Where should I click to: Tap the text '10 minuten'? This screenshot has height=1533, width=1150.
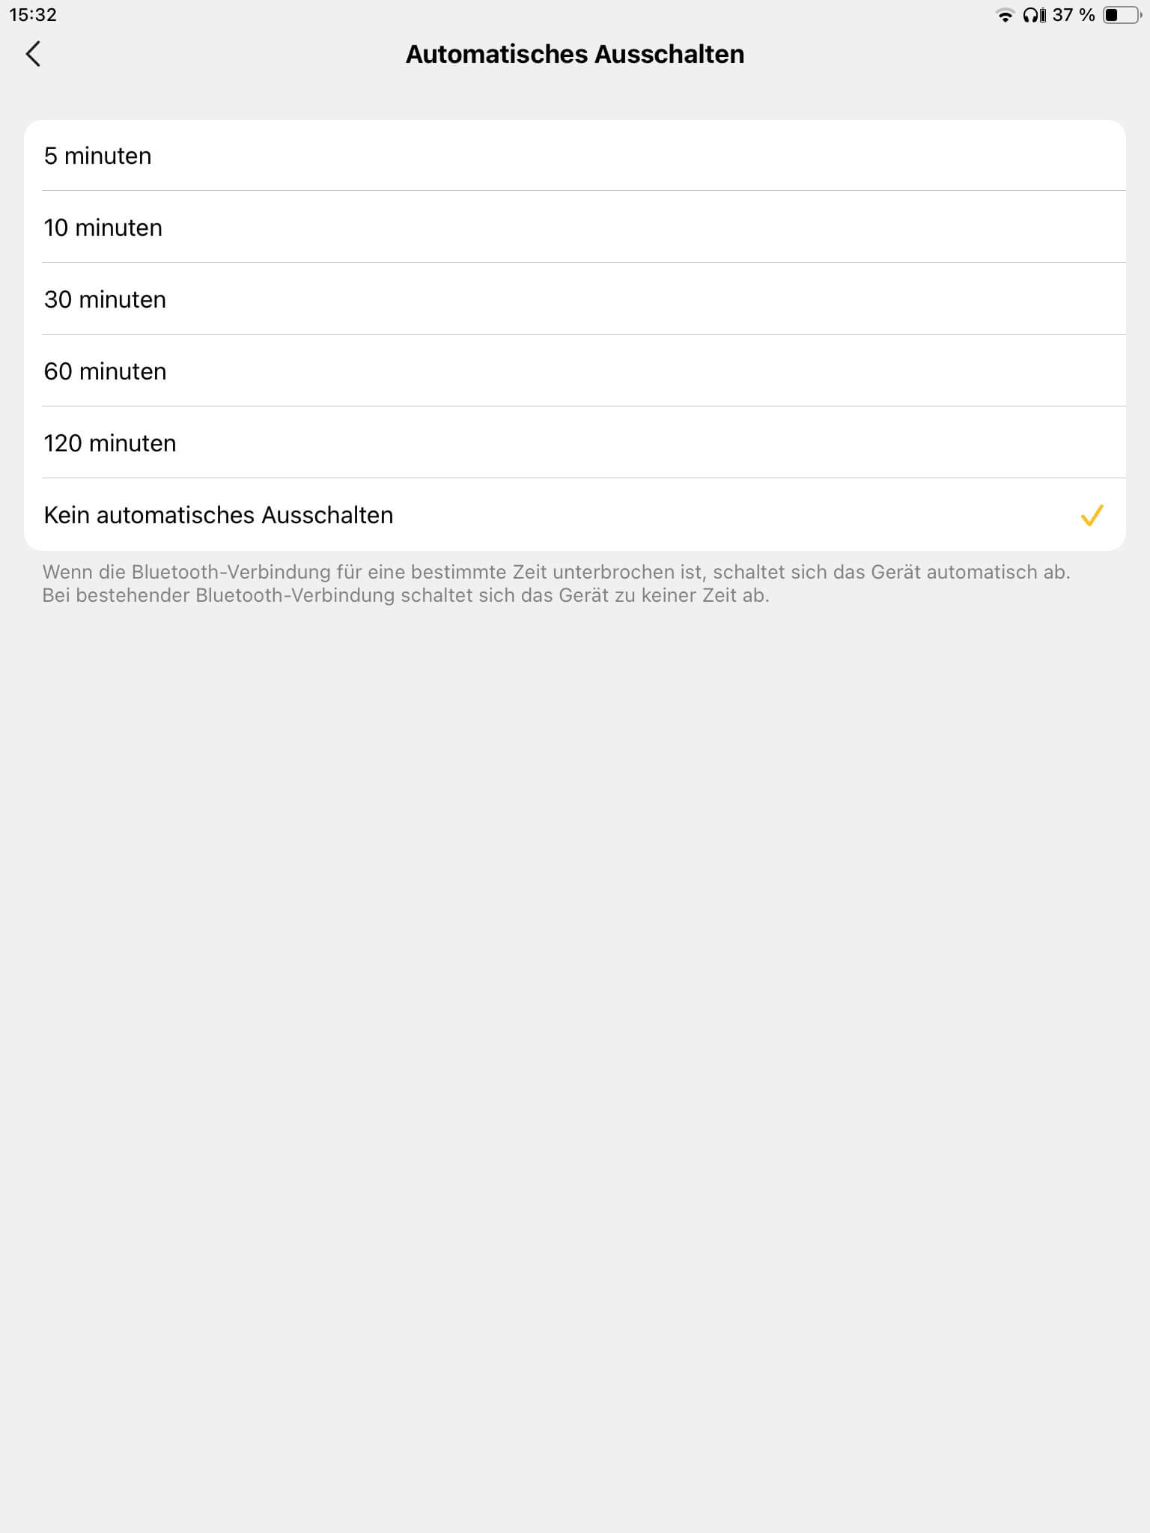(x=103, y=228)
